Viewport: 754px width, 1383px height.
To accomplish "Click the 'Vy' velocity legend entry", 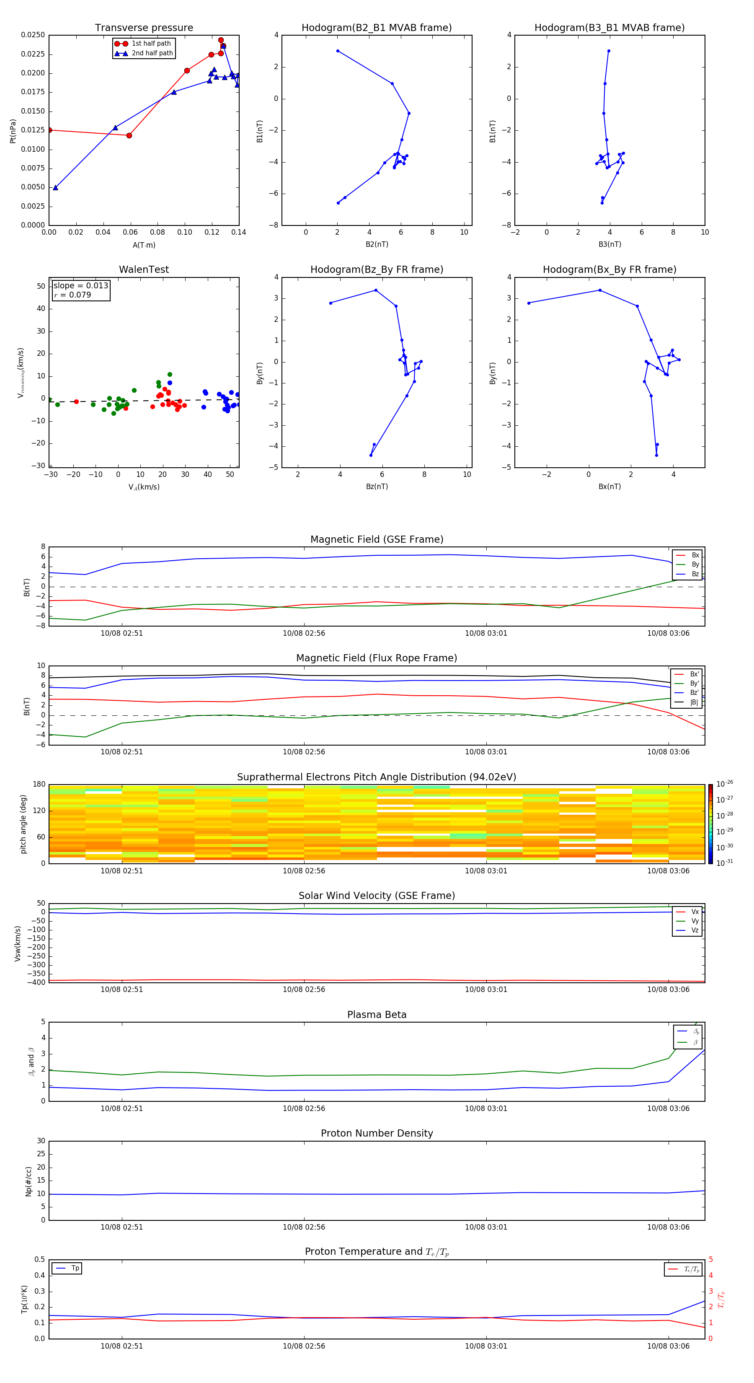I will point(688,921).
